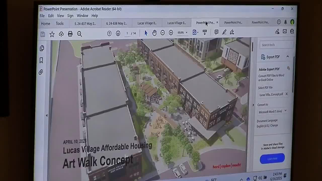Screen dimensions: 322x181
Task: Open account profile avatar
Action: pyautogui.click(x=292, y=22)
